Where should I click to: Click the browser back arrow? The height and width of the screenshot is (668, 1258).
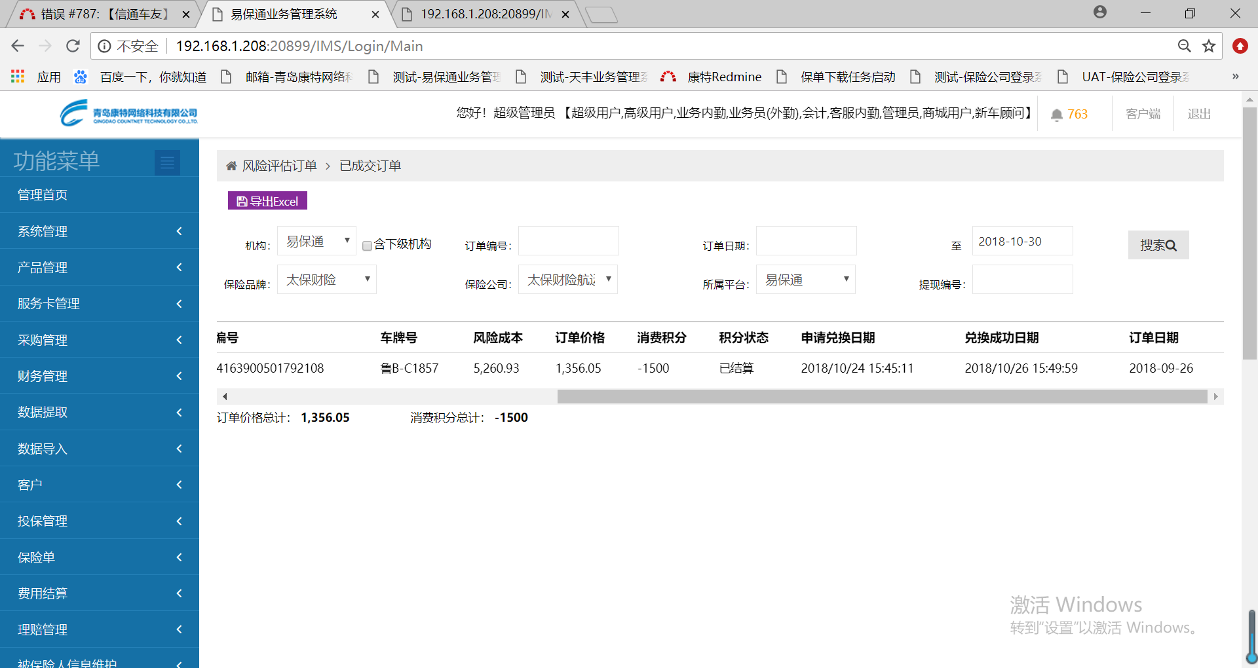point(18,46)
